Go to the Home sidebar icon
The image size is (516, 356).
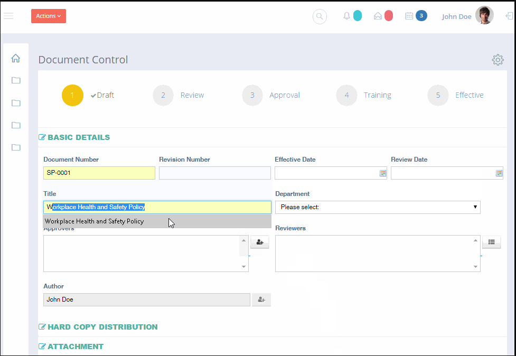(x=15, y=58)
